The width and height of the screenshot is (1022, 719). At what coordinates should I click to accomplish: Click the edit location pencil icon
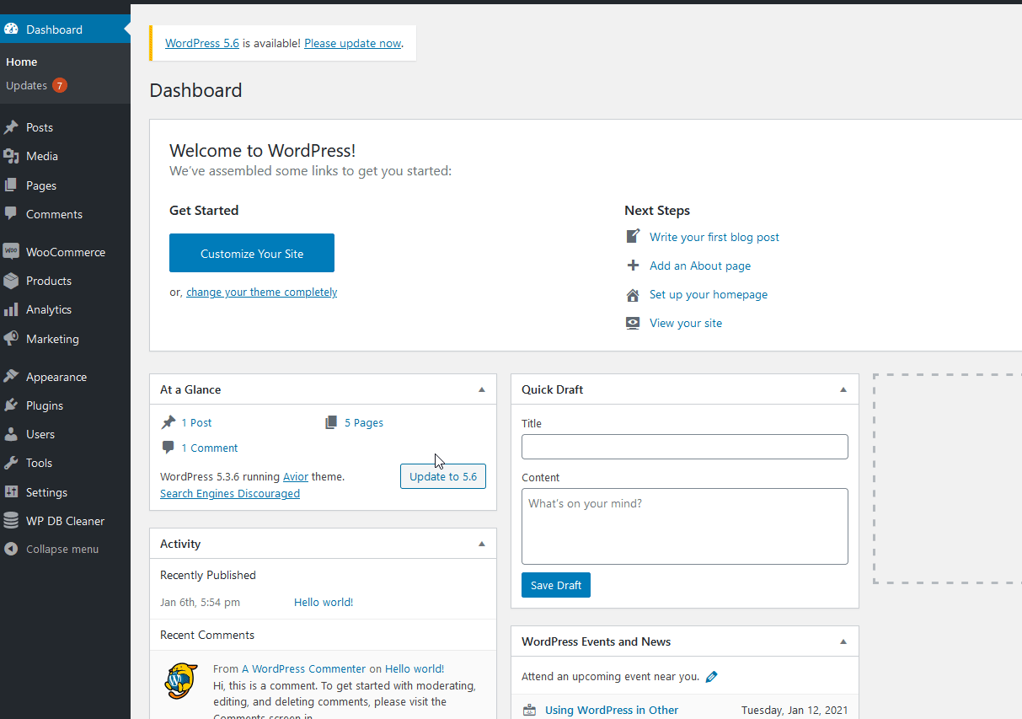pos(712,676)
